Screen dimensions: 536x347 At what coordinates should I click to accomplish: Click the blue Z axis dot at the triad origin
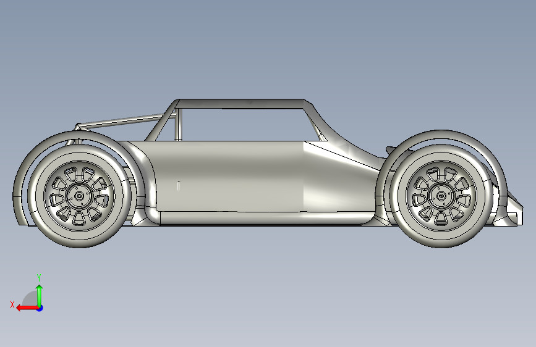(40, 308)
